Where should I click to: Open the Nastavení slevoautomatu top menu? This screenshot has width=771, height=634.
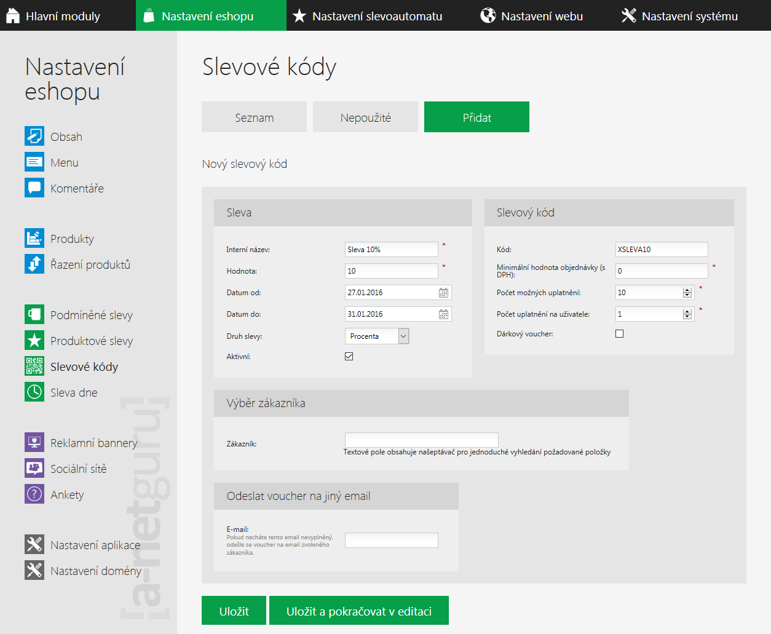coord(377,15)
